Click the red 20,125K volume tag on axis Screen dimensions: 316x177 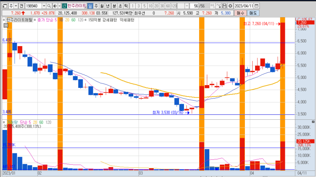(305, 141)
